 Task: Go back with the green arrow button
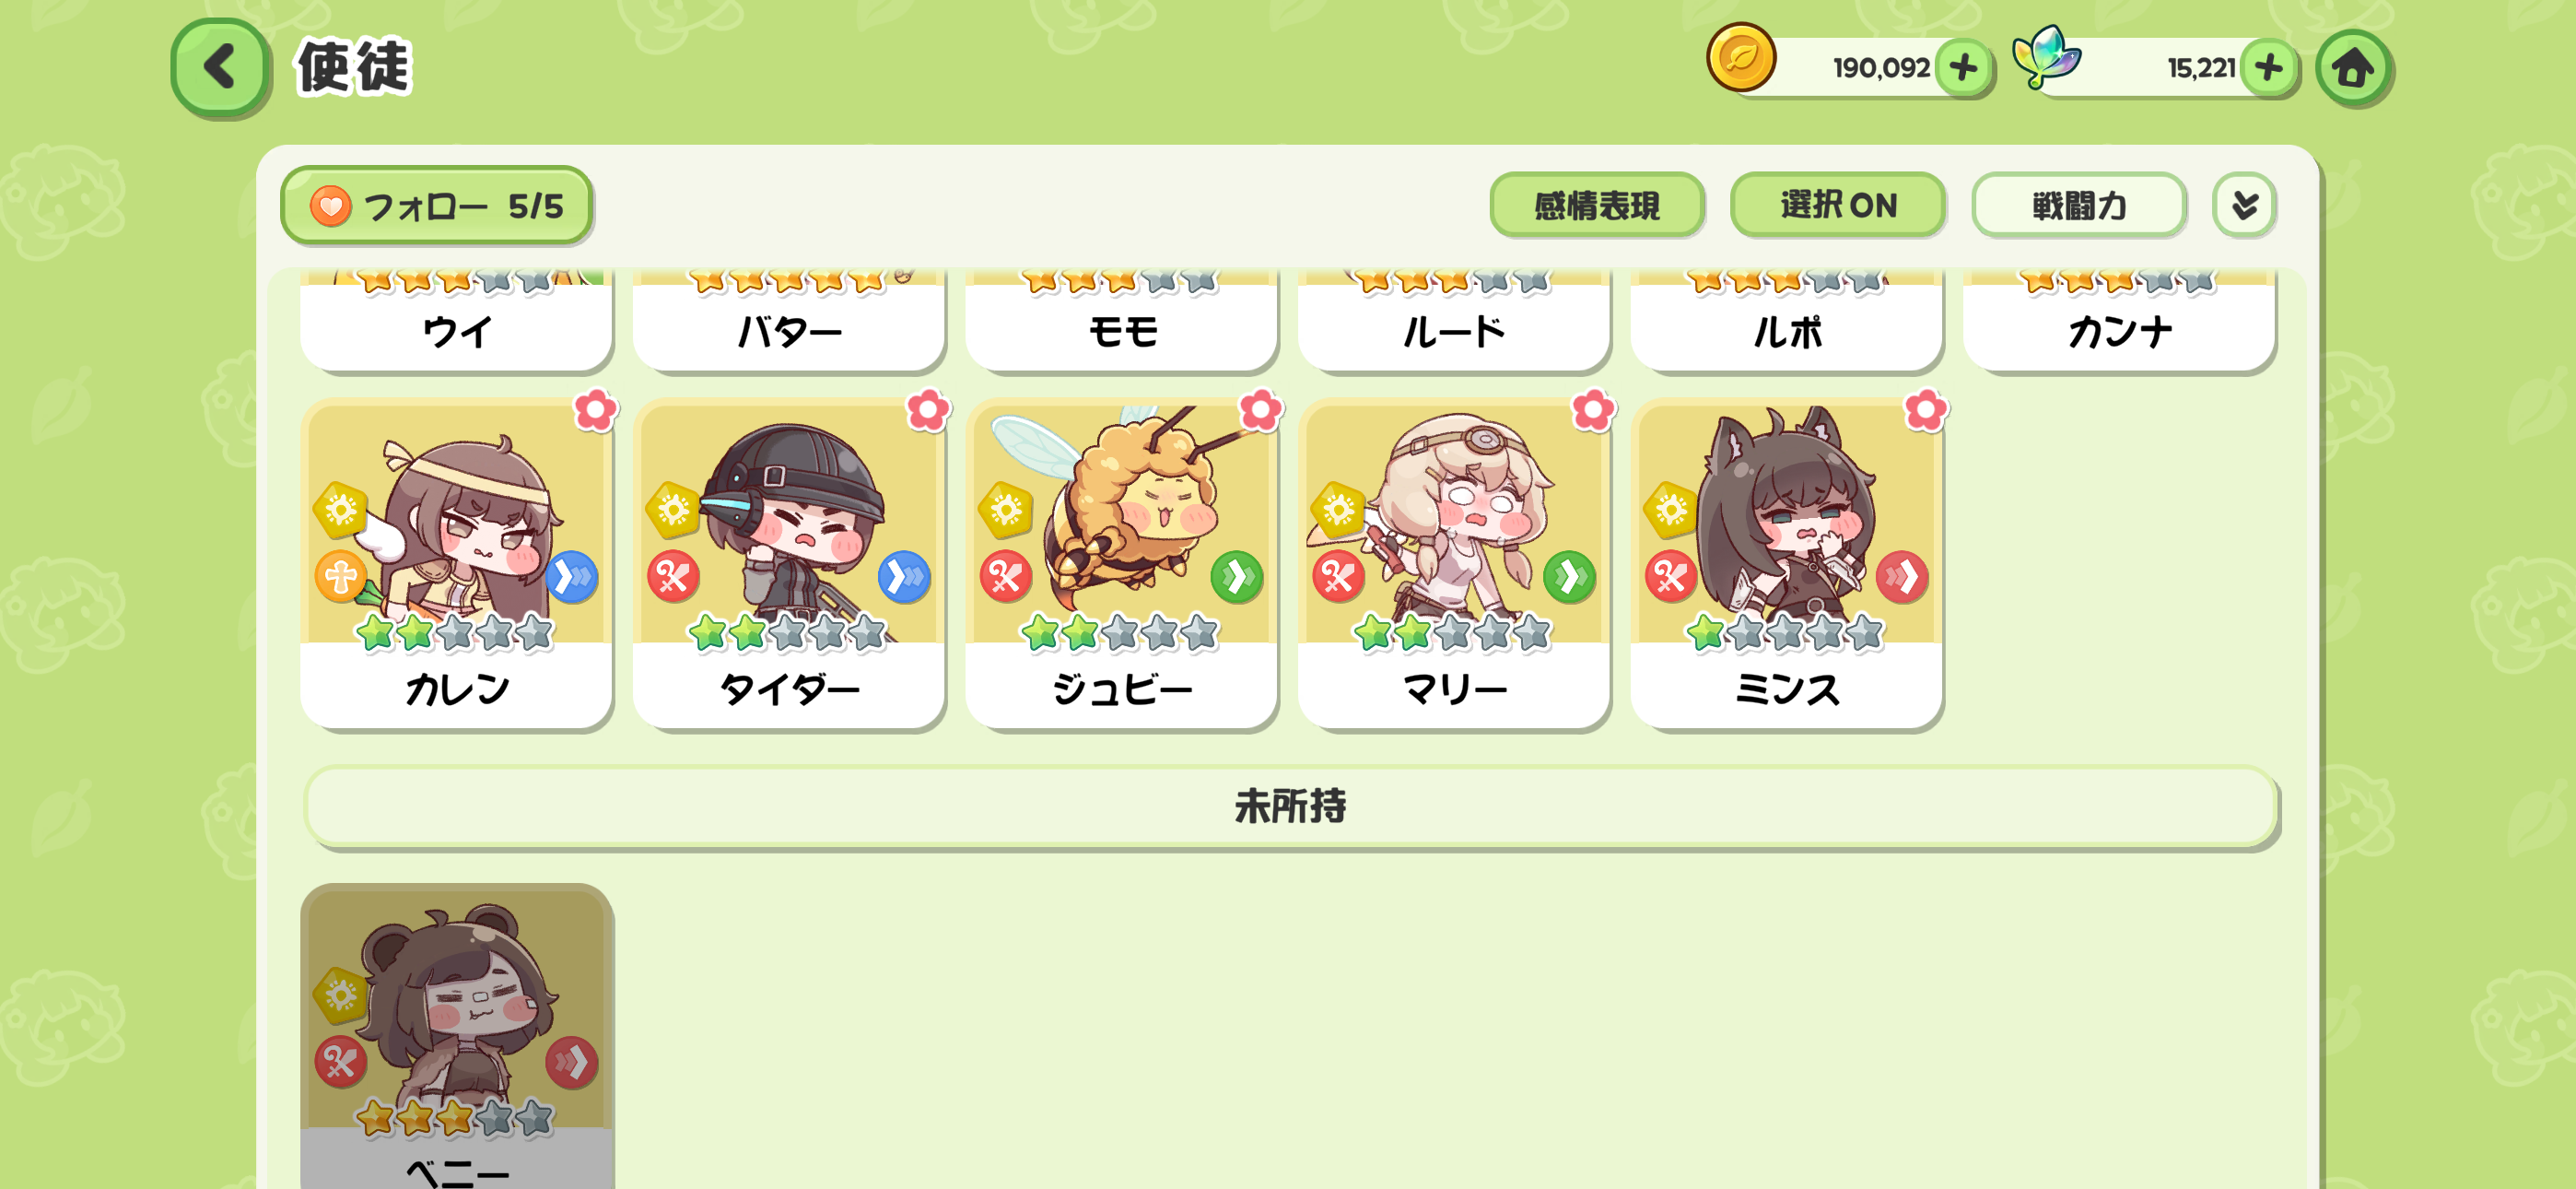[x=219, y=67]
